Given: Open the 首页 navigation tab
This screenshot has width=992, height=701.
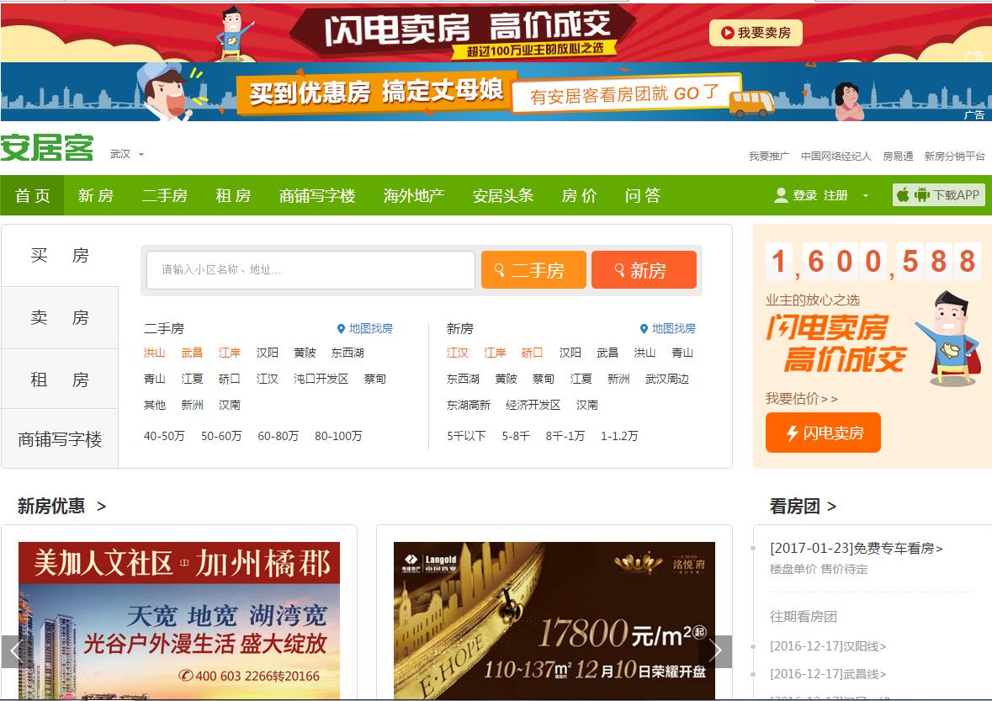Looking at the screenshot, I should point(32,195).
